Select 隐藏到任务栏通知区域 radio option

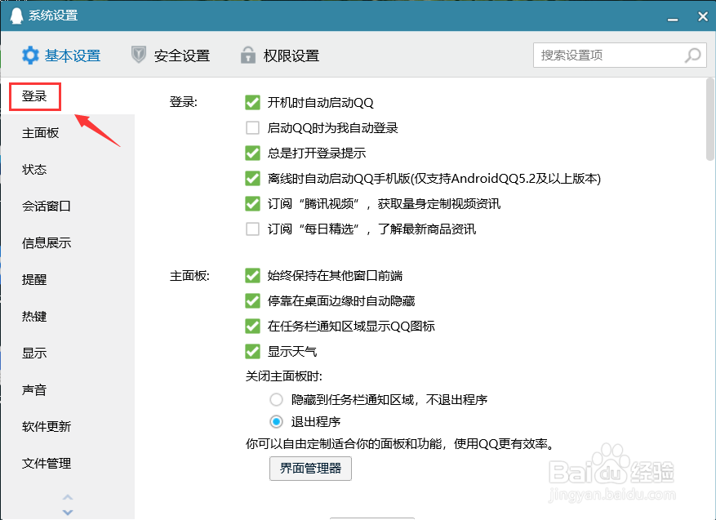(276, 400)
